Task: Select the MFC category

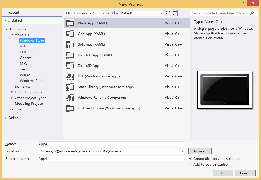Action: point(24,64)
